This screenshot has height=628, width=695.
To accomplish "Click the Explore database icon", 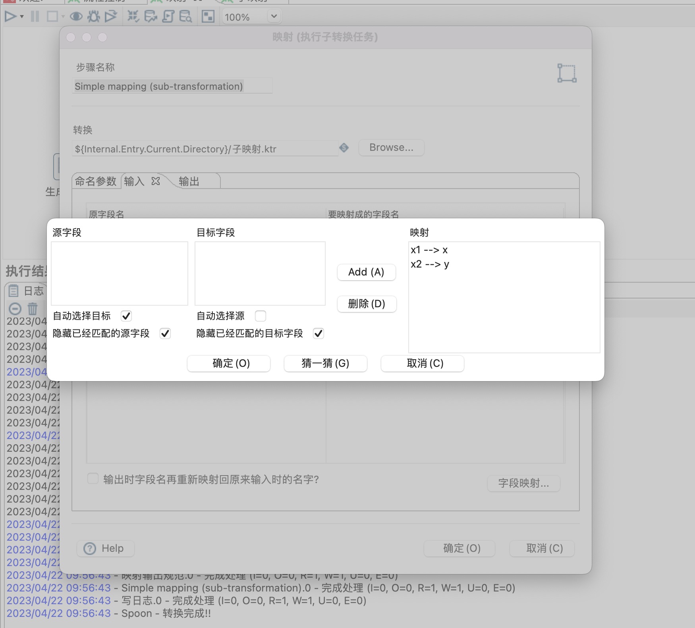I will [x=185, y=17].
